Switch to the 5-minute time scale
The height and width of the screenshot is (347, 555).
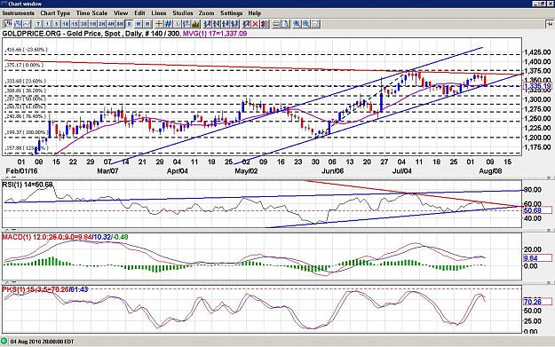click(x=56, y=24)
